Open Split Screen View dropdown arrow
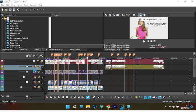This screenshot has width=196, height=112. click(121, 15)
